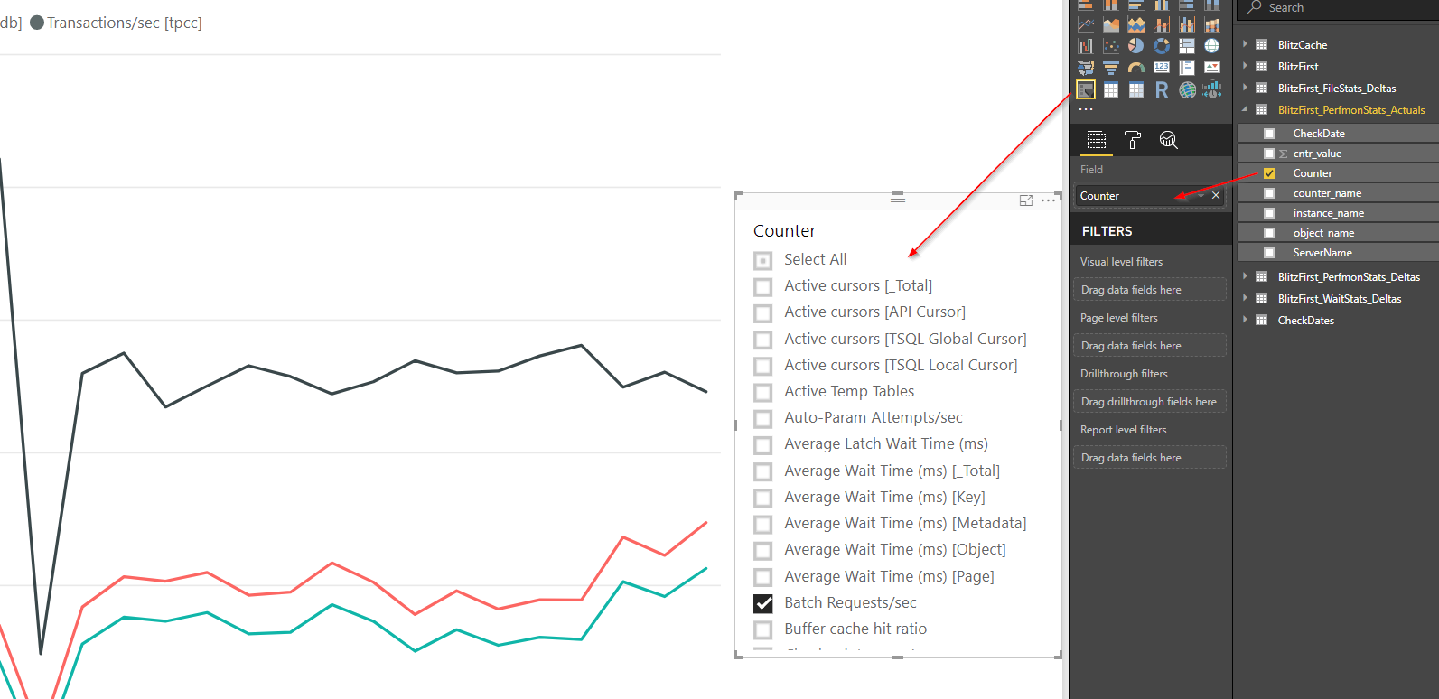This screenshot has height=699, width=1439.
Task: Uncheck the Counter field checkbox
Action: pos(1269,173)
